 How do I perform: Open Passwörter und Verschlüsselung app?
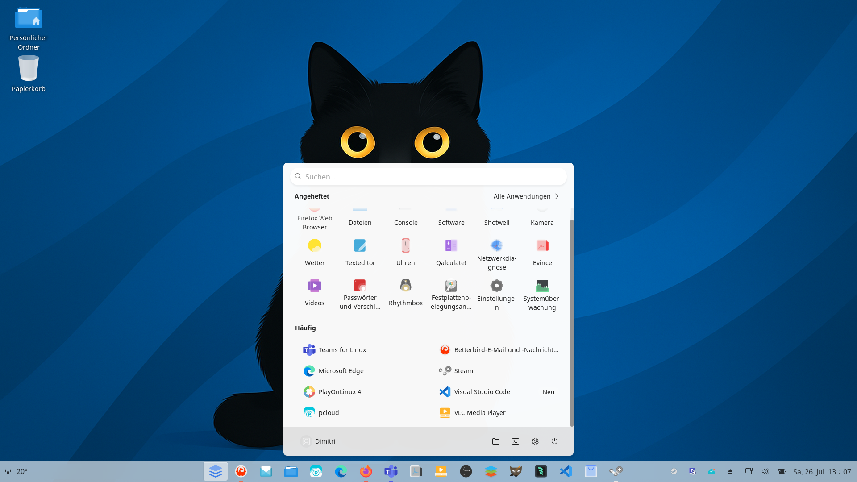(360, 295)
